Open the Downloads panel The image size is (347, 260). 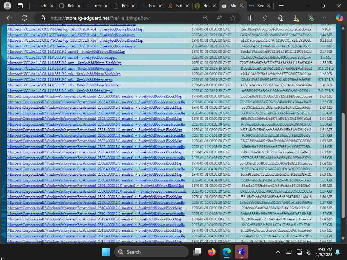point(296,18)
